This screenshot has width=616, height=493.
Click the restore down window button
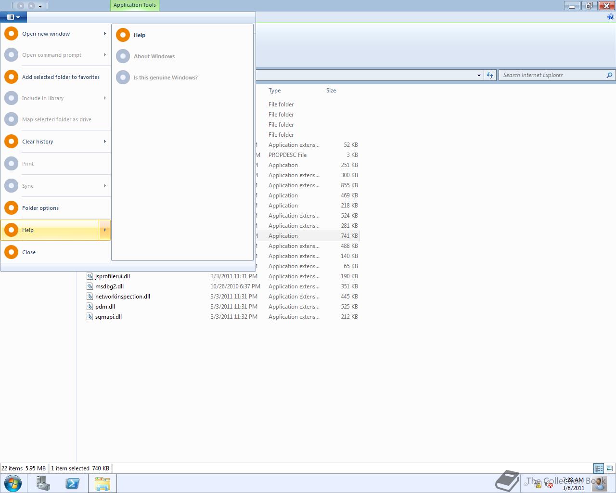click(589, 6)
